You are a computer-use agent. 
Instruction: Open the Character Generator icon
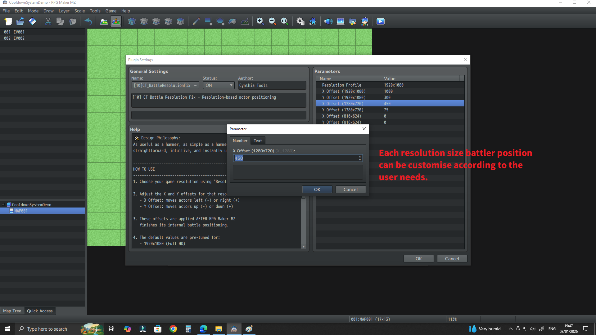click(x=365, y=21)
